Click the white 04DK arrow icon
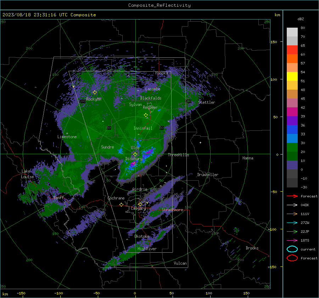Viewport: 319px width, 298px height. [x=292, y=205]
